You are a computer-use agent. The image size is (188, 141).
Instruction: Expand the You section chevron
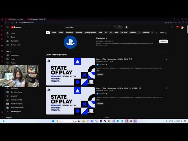pos(11,51)
